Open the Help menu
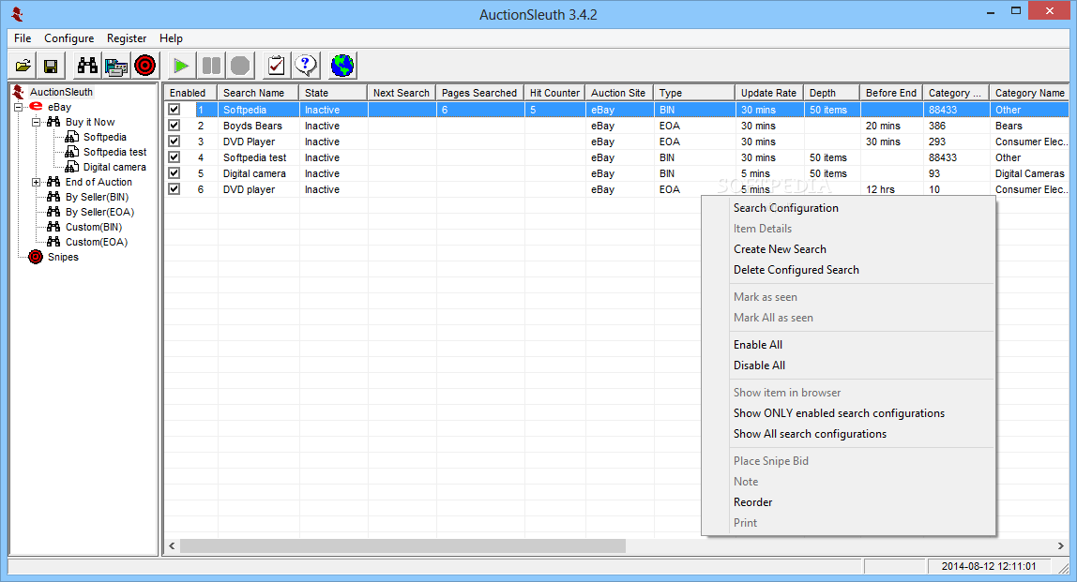The width and height of the screenshot is (1077, 582). pyautogui.click(x=171, y=38)
